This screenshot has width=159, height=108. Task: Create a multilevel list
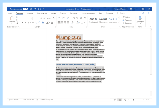coord(68,18)
